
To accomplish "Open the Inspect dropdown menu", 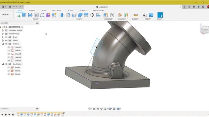I will pos(136,19).
